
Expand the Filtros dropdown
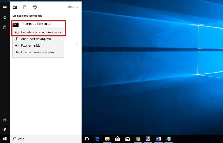pyautogui.click(x=72, y=7)
